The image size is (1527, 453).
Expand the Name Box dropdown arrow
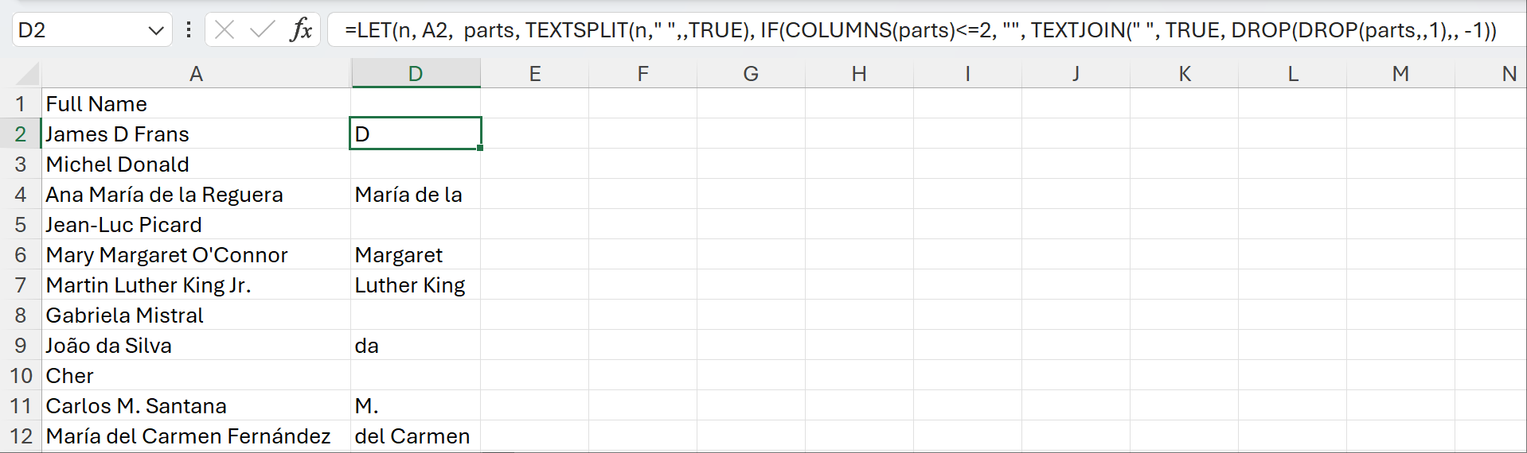pyautogui.click(x=155, y=31)
